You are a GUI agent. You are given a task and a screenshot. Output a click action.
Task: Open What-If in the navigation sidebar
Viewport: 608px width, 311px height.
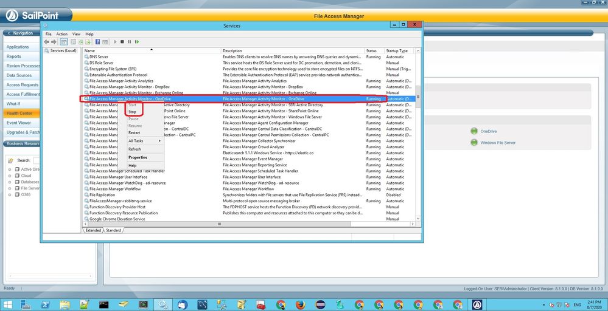pos(13,104)
